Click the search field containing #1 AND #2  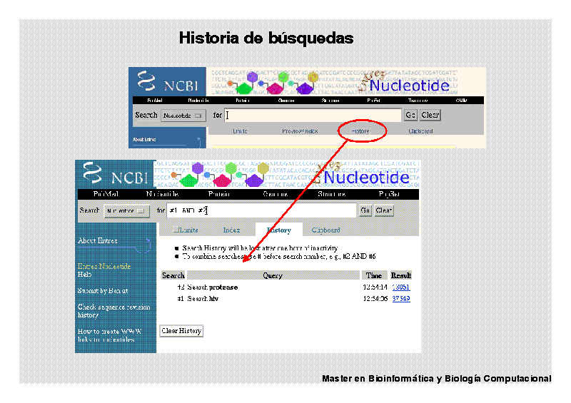261,210
